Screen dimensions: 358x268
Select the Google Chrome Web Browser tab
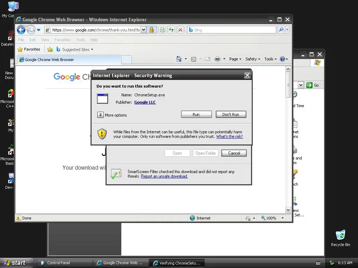click(69, 60)
